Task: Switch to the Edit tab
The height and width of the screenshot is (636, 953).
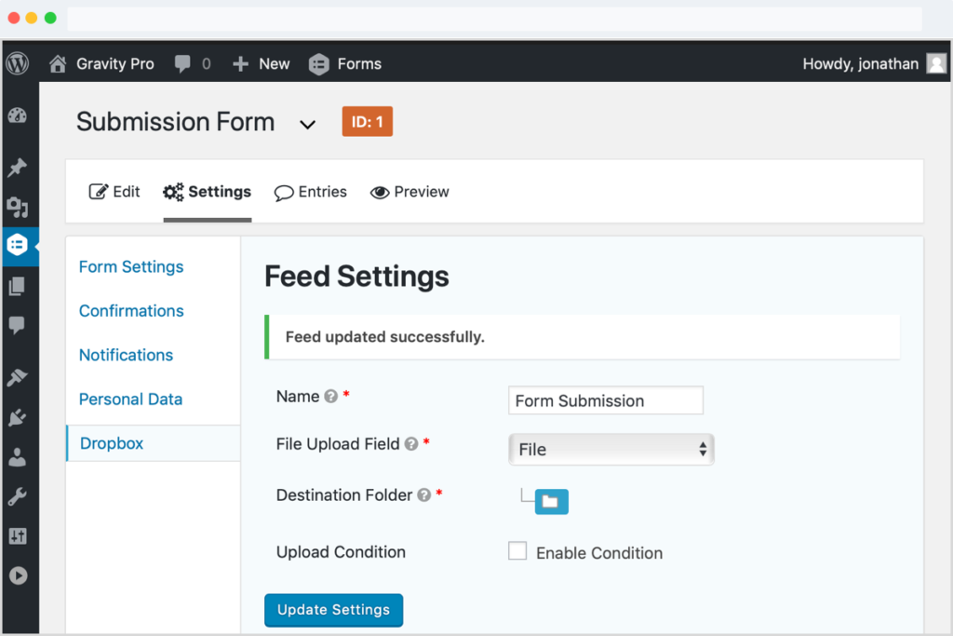Action: pos(114,191)
